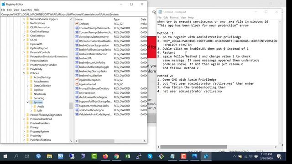
Task: Show hidden system tray icons
Action: 235,156
